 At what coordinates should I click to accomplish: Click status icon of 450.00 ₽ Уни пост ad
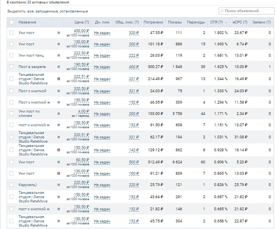59,33
